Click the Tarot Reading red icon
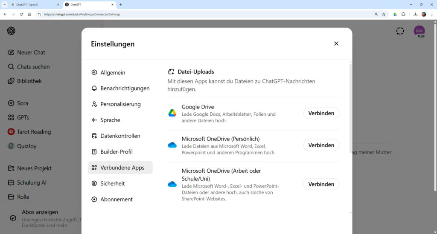Image resolution: width=437 pixels, height=234 pixels. pyautogui.click(x=11, y=132)
